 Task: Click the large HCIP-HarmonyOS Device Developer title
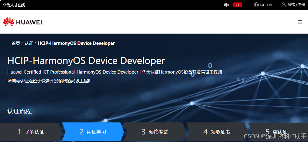tap(86, 61)
